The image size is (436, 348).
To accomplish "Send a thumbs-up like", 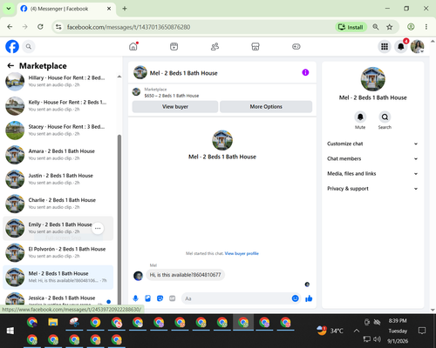I will point(309,298).
